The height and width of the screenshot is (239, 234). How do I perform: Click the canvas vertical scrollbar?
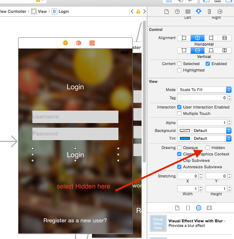(144, 91)
